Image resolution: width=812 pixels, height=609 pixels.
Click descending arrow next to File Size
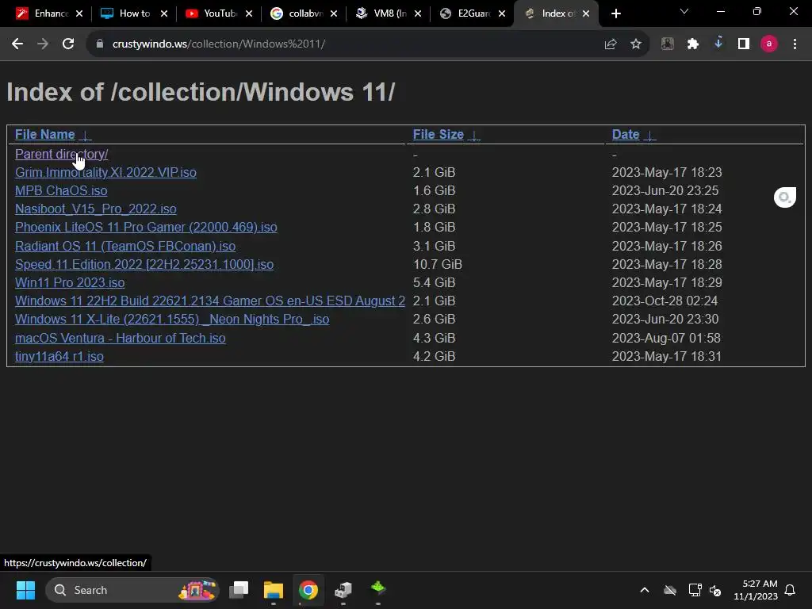pyautogui.click(x=474, y=136)
